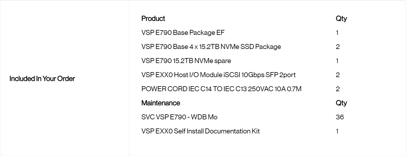Viewport: 407px width, 156px height.
Task: Click quantity 36 for SVC VSP E790
Action: click(340, 117)
